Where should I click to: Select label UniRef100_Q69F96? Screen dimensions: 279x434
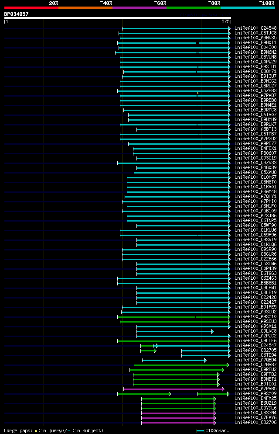click(255, 235)
